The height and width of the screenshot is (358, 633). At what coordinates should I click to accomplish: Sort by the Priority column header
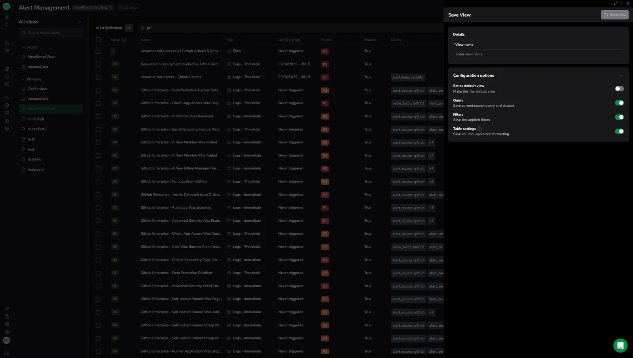(326, 40)
